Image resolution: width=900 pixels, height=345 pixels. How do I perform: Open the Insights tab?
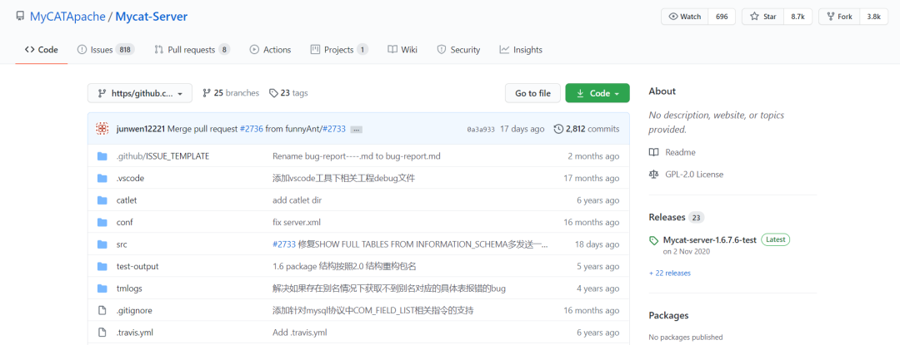(x=521, y=50)
